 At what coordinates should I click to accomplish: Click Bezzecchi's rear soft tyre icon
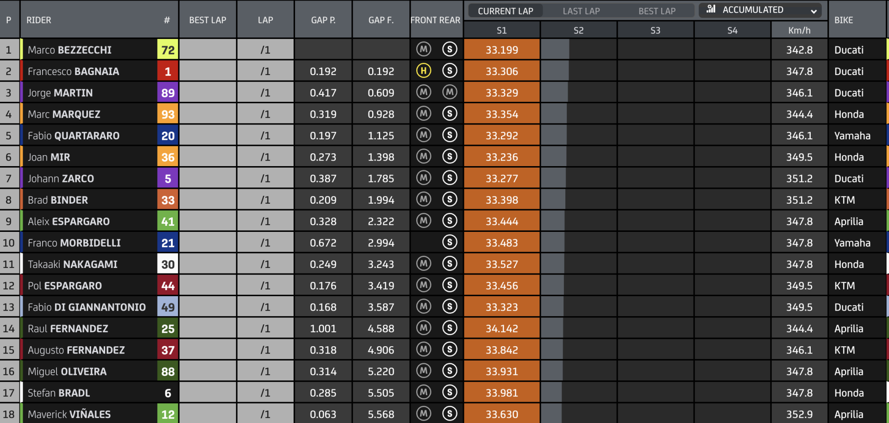point(450,49)
